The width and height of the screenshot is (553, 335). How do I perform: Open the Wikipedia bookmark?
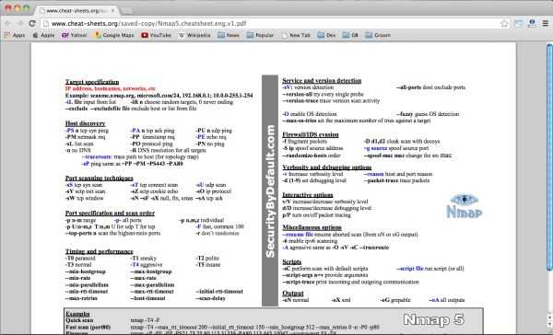(194, 35)
